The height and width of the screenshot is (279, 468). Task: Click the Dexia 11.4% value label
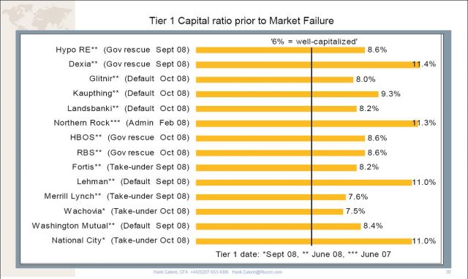click(x=424, y=64)
